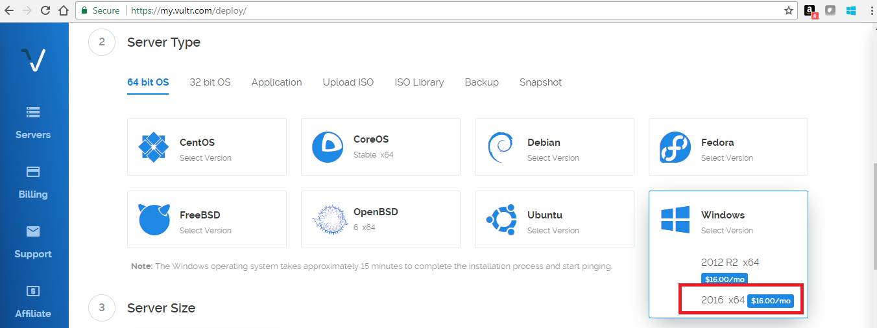The width and height of the screenshot is (877, 328).
Task: Bookmark this page with star icon
Action: point(789,10)
